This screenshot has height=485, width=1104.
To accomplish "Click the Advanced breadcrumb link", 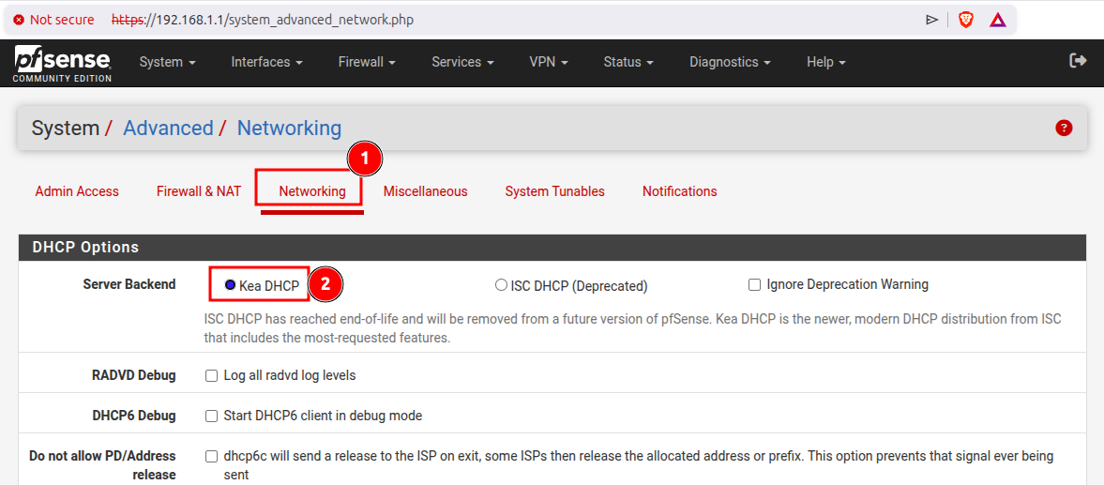I will click(168, 129).
